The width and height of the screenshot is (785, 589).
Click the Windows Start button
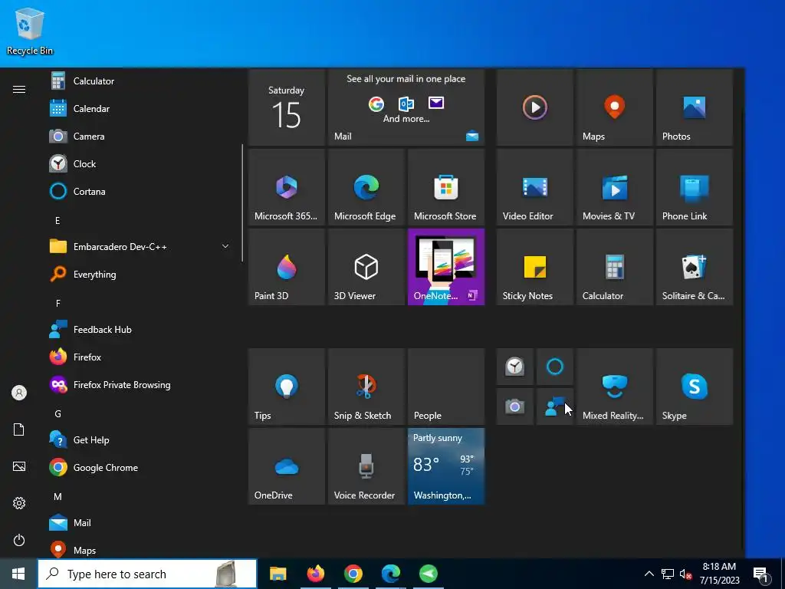[x=18, y=574]
